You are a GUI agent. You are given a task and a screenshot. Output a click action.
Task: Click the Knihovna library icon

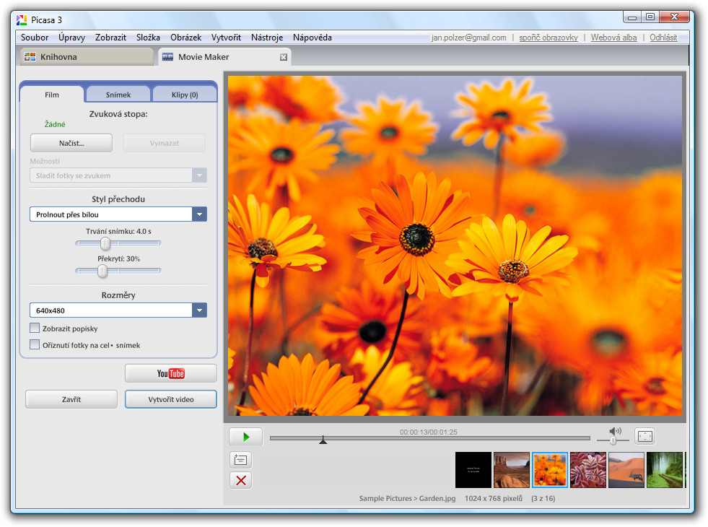pos(30,57)
